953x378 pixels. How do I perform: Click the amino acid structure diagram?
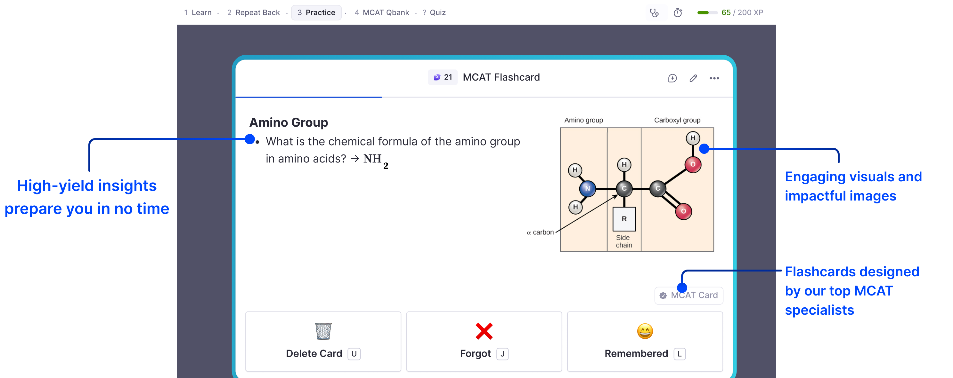click(x=636, y=189)
